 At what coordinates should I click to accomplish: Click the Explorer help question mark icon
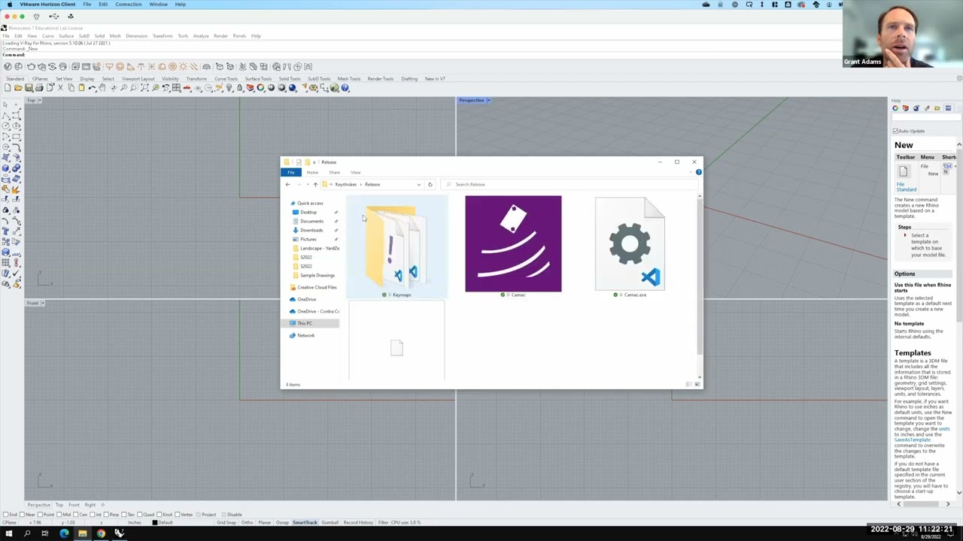(698, 172)
